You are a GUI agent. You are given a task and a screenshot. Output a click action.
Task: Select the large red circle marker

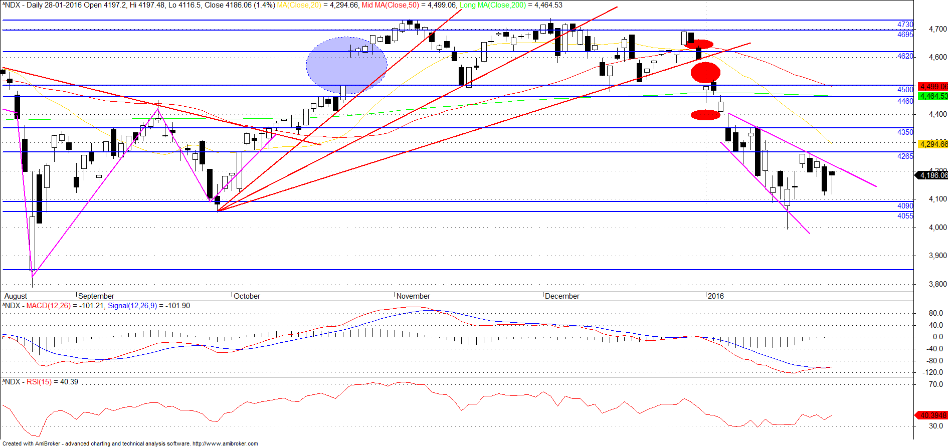point(705,72)
